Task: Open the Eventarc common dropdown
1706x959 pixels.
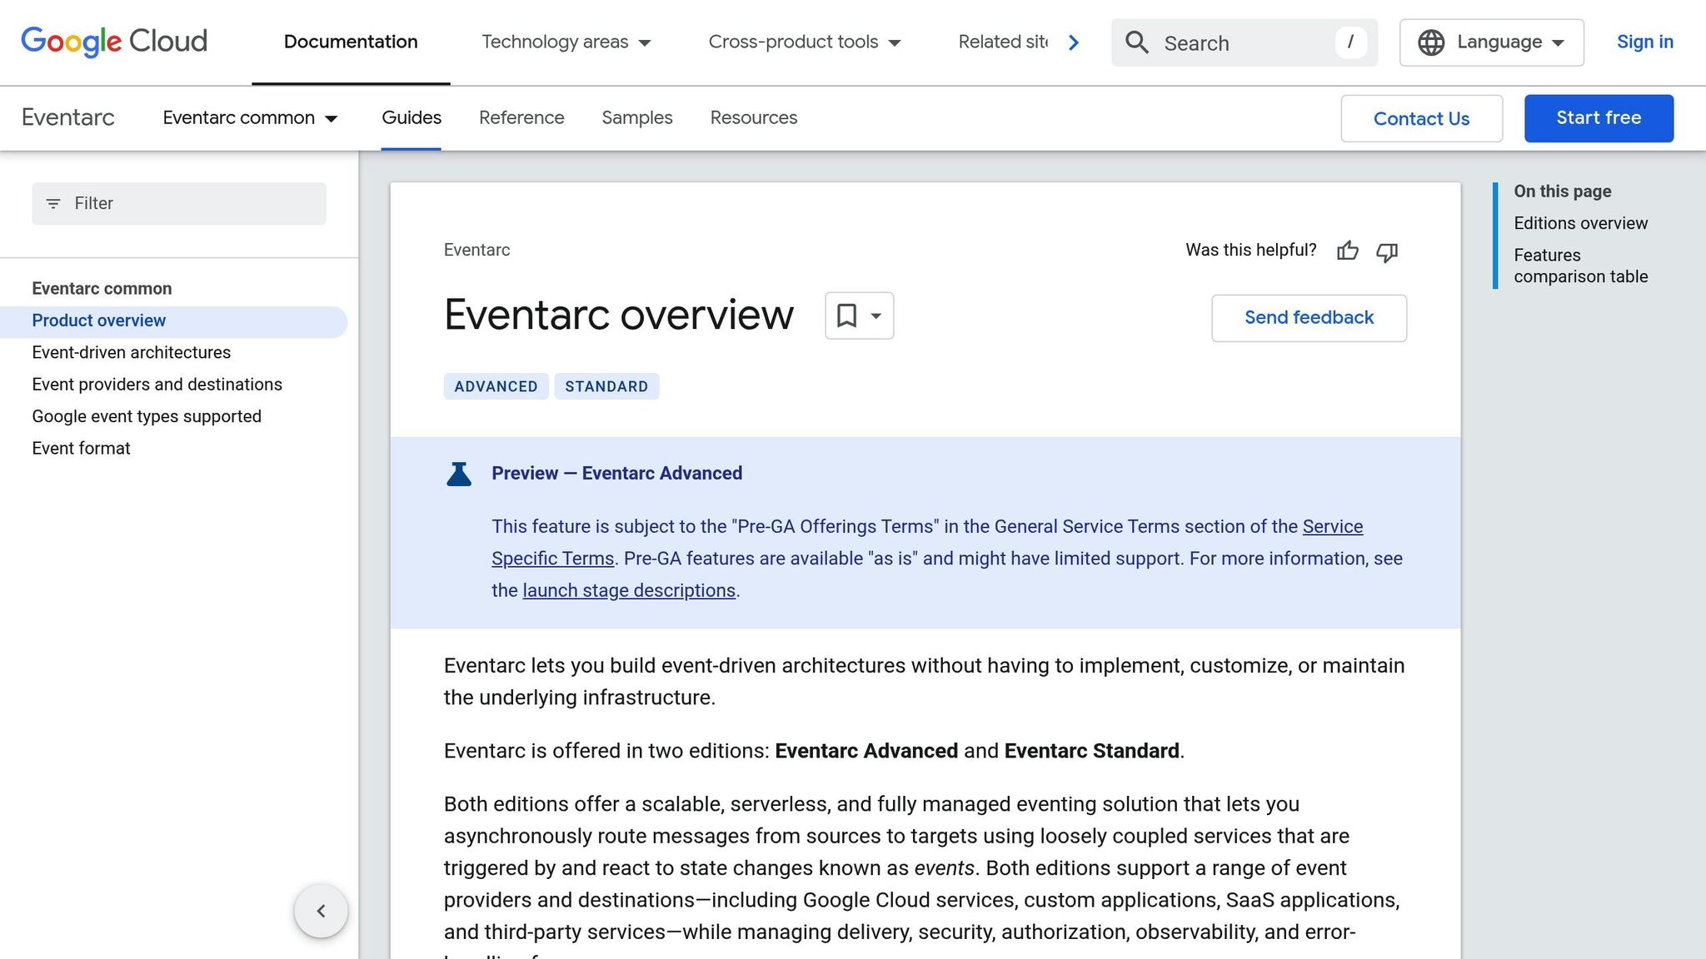Action: tap(251, 118)
